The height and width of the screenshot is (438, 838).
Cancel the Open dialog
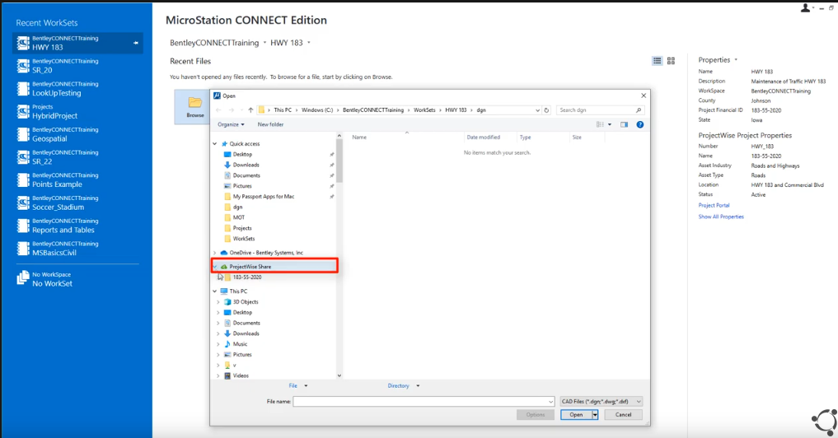click(623, 414)
